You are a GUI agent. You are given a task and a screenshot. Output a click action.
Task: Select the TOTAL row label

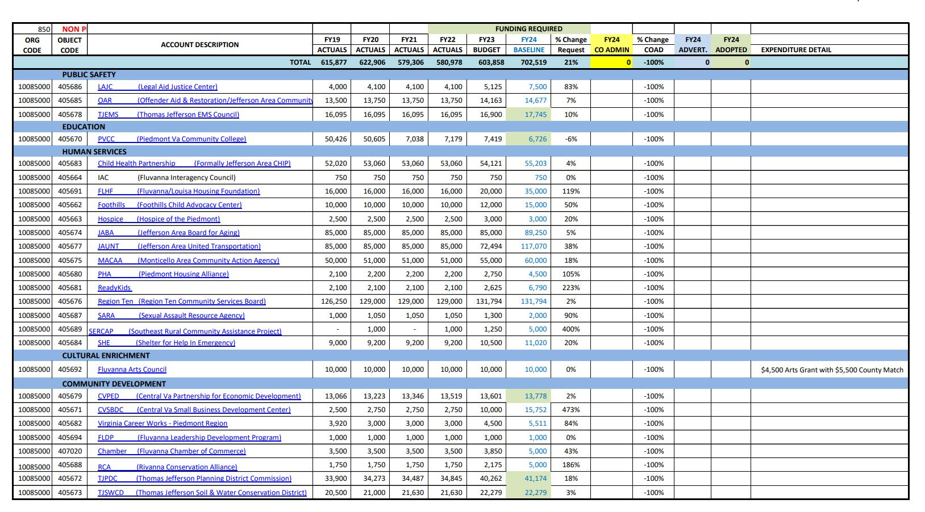(301, 62)
